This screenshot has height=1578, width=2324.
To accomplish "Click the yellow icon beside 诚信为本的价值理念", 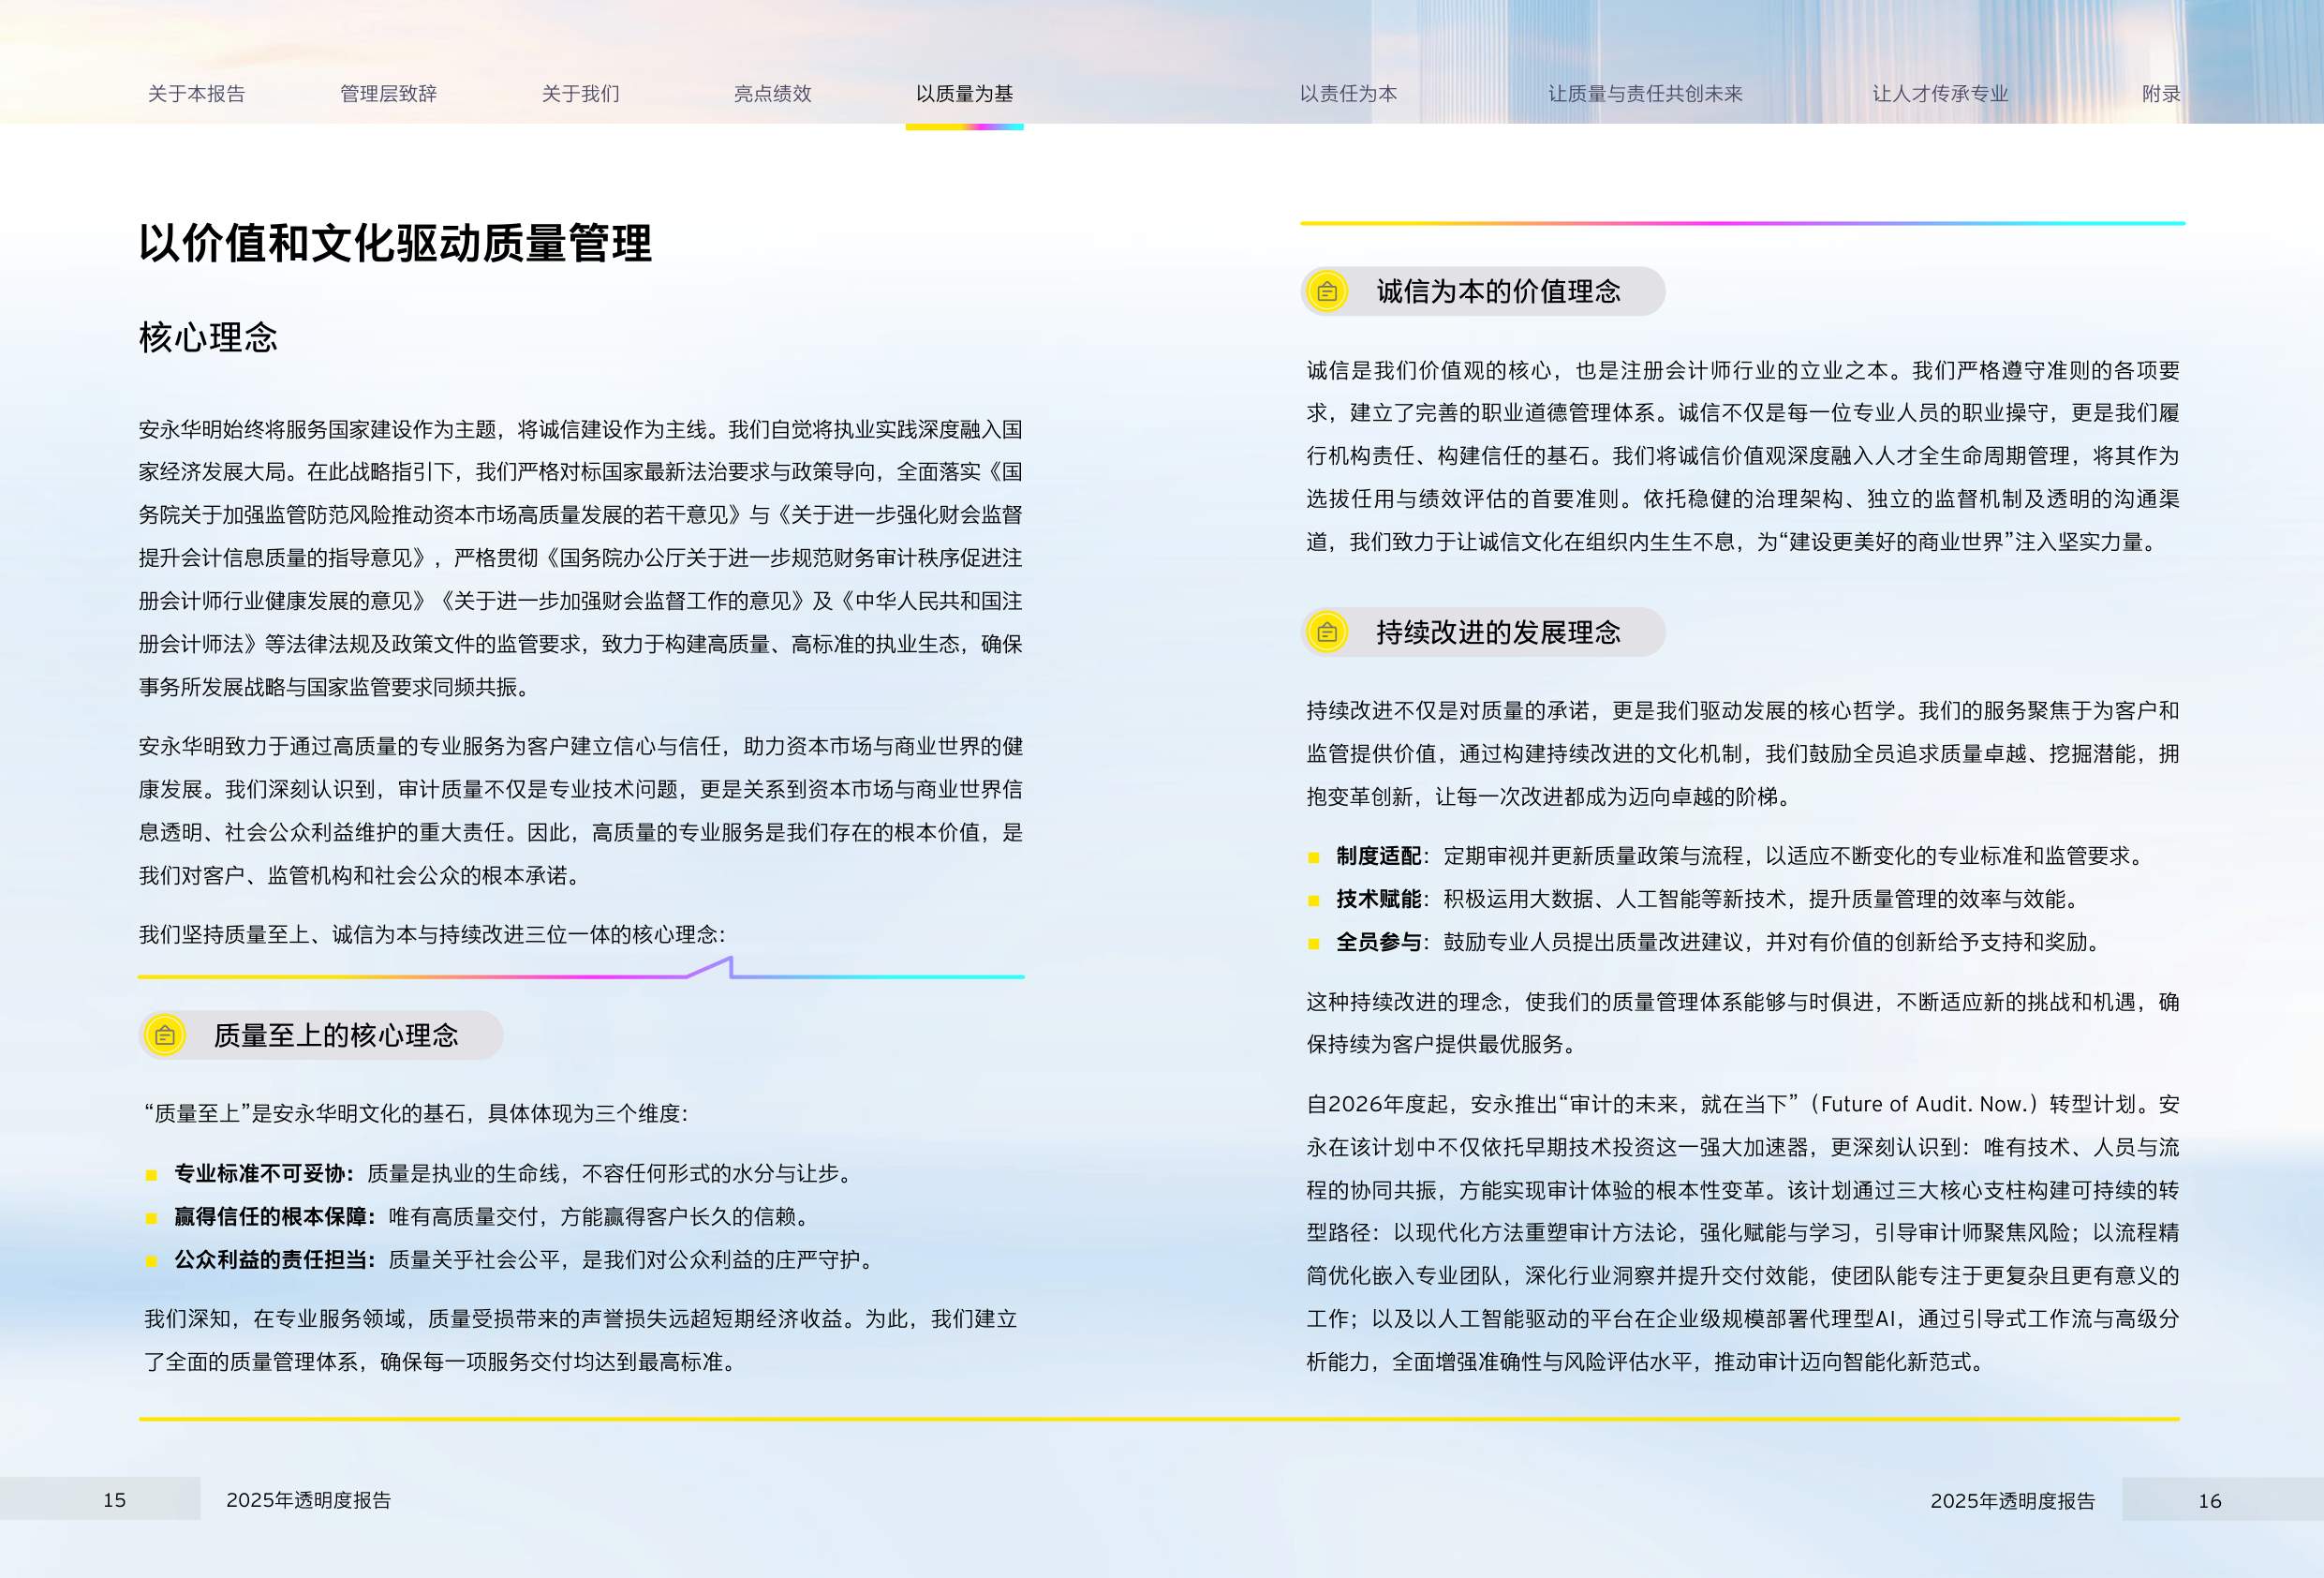I will (x=1327, y=291).
